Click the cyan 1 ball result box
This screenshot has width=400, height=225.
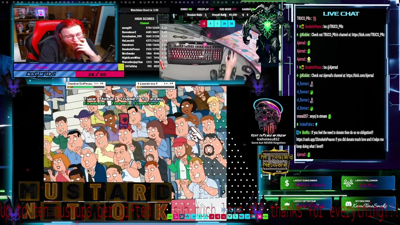[217, 24]
